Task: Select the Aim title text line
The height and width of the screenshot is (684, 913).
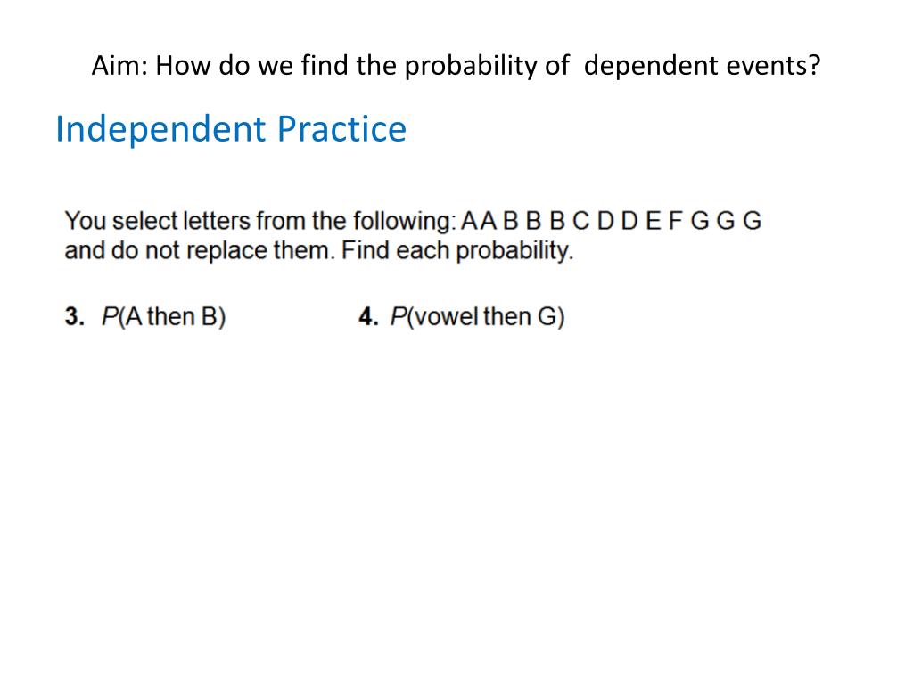Action: tap(456, 66)
